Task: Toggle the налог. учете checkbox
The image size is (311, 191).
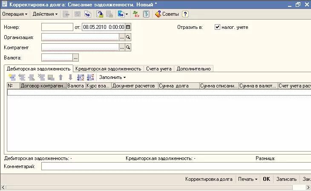Action: tap(217, 27)
